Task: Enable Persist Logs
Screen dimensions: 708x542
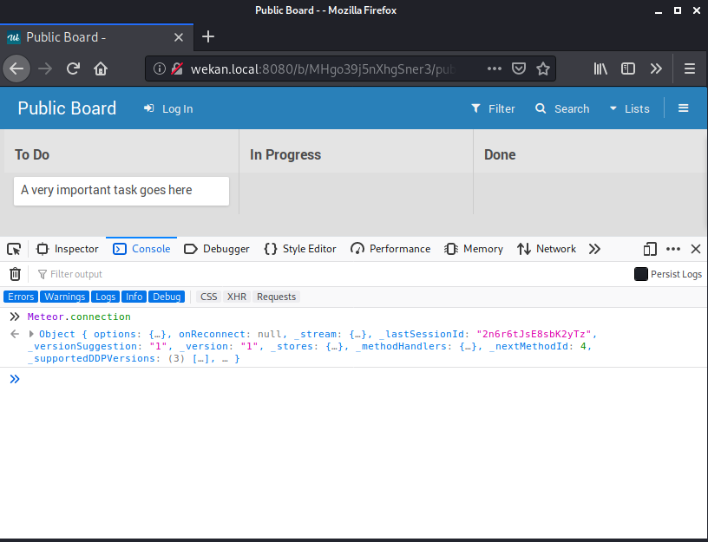Action: coord(640,273)
